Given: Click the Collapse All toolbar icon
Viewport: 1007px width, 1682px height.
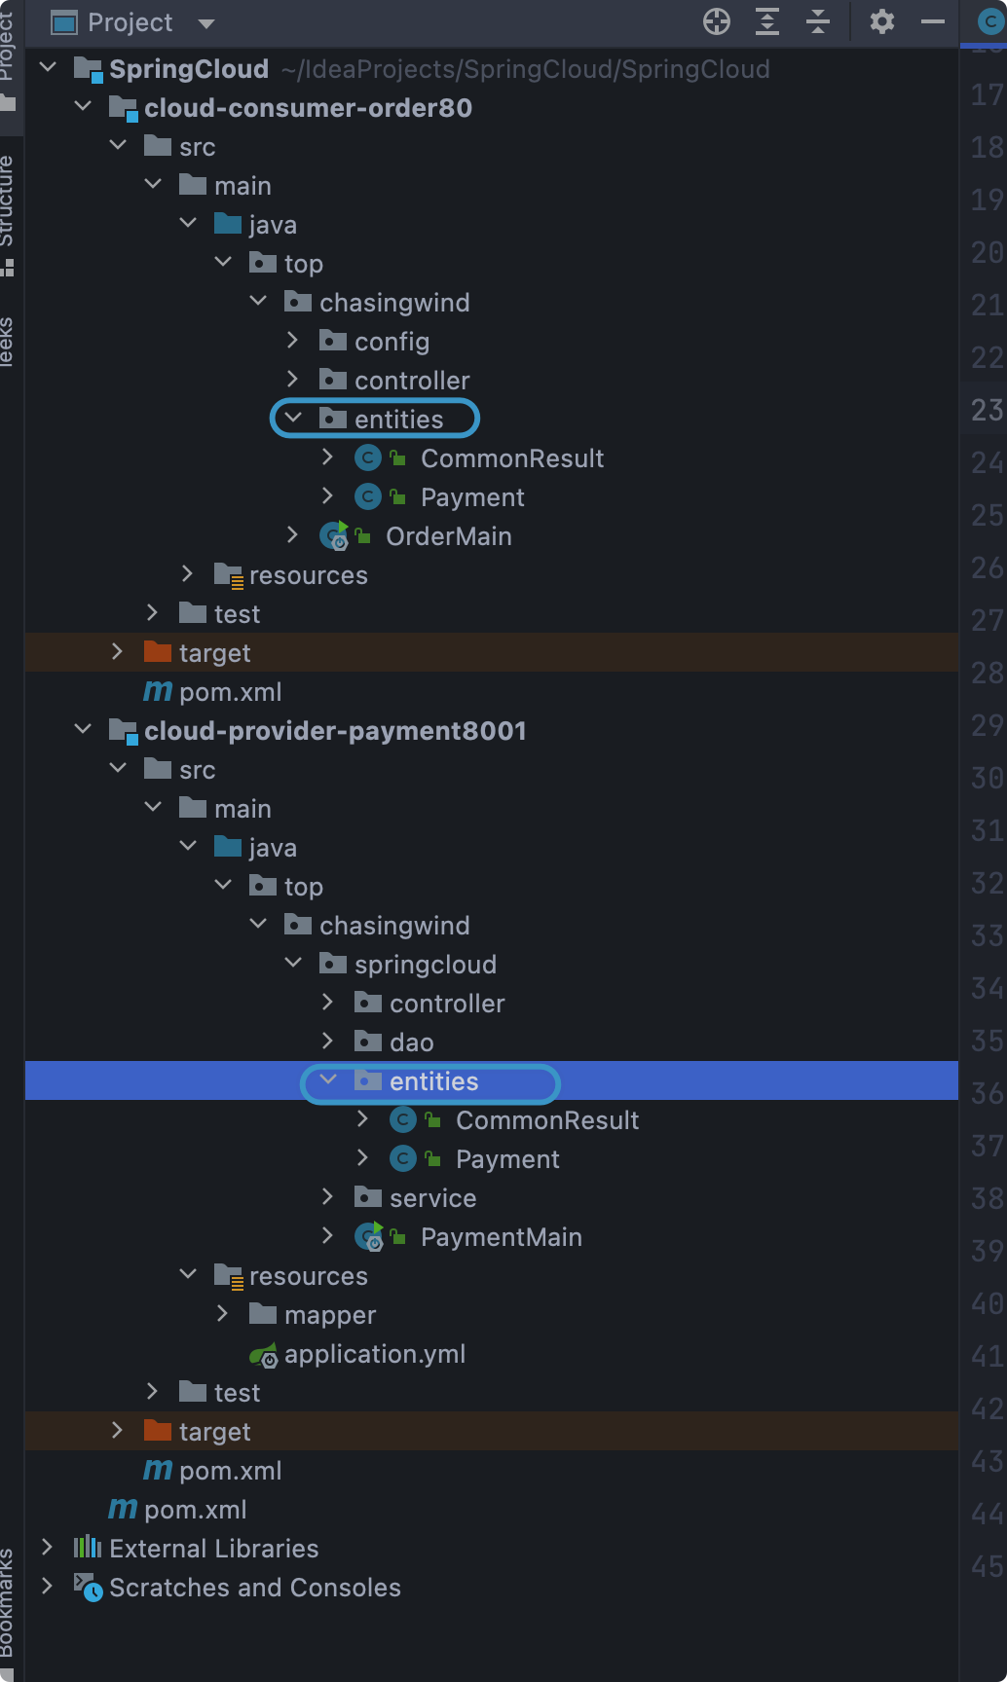Looking at the screenshot, I should pos(818,21).
